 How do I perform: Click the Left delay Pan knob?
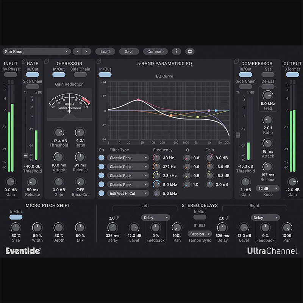click(x=177, y=228)
